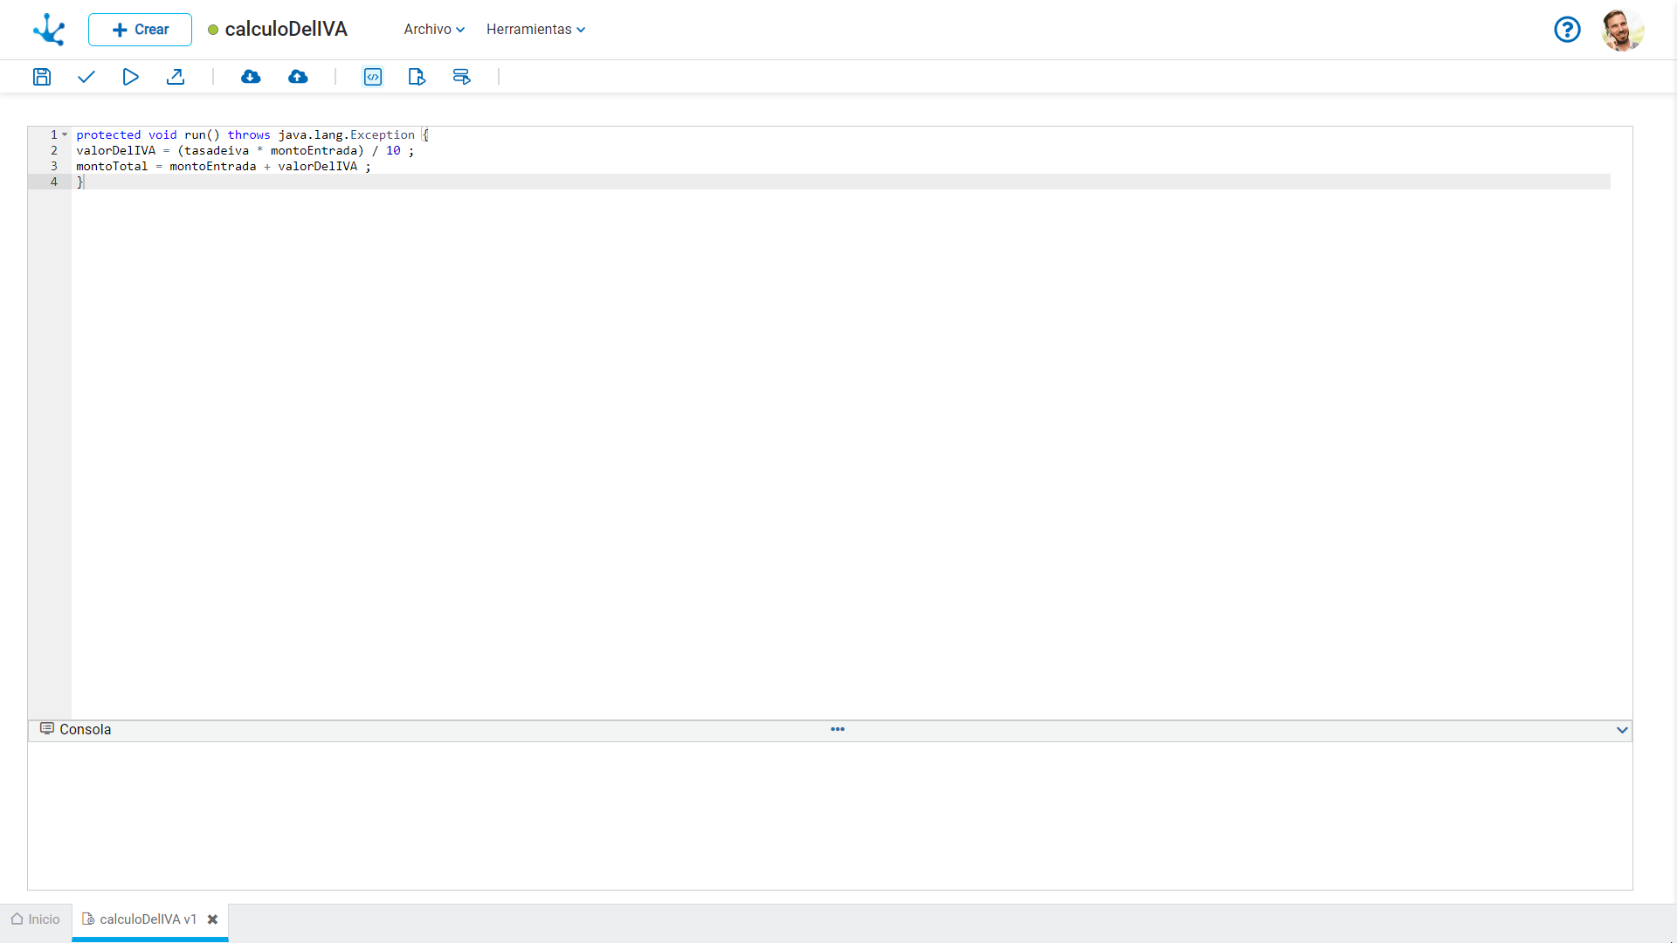This screenshot has width=1677, height=943.
Task: Click the Help/question mark button
Action: pos(1569,29)
